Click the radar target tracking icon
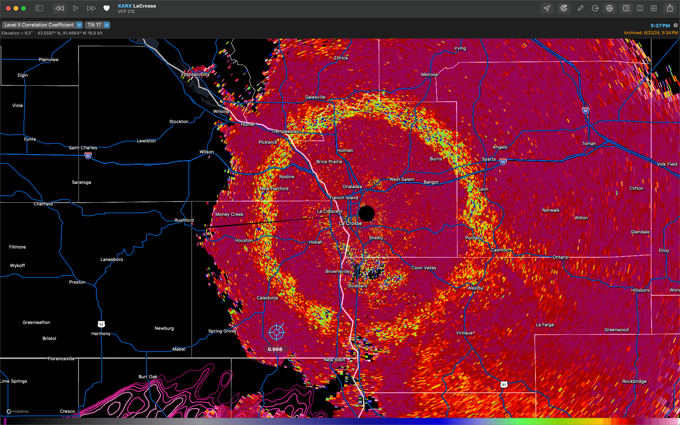 click(564, 8)
